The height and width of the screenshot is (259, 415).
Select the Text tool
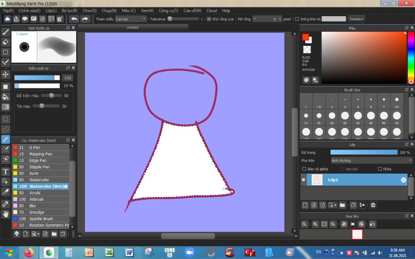coord(6,172)
